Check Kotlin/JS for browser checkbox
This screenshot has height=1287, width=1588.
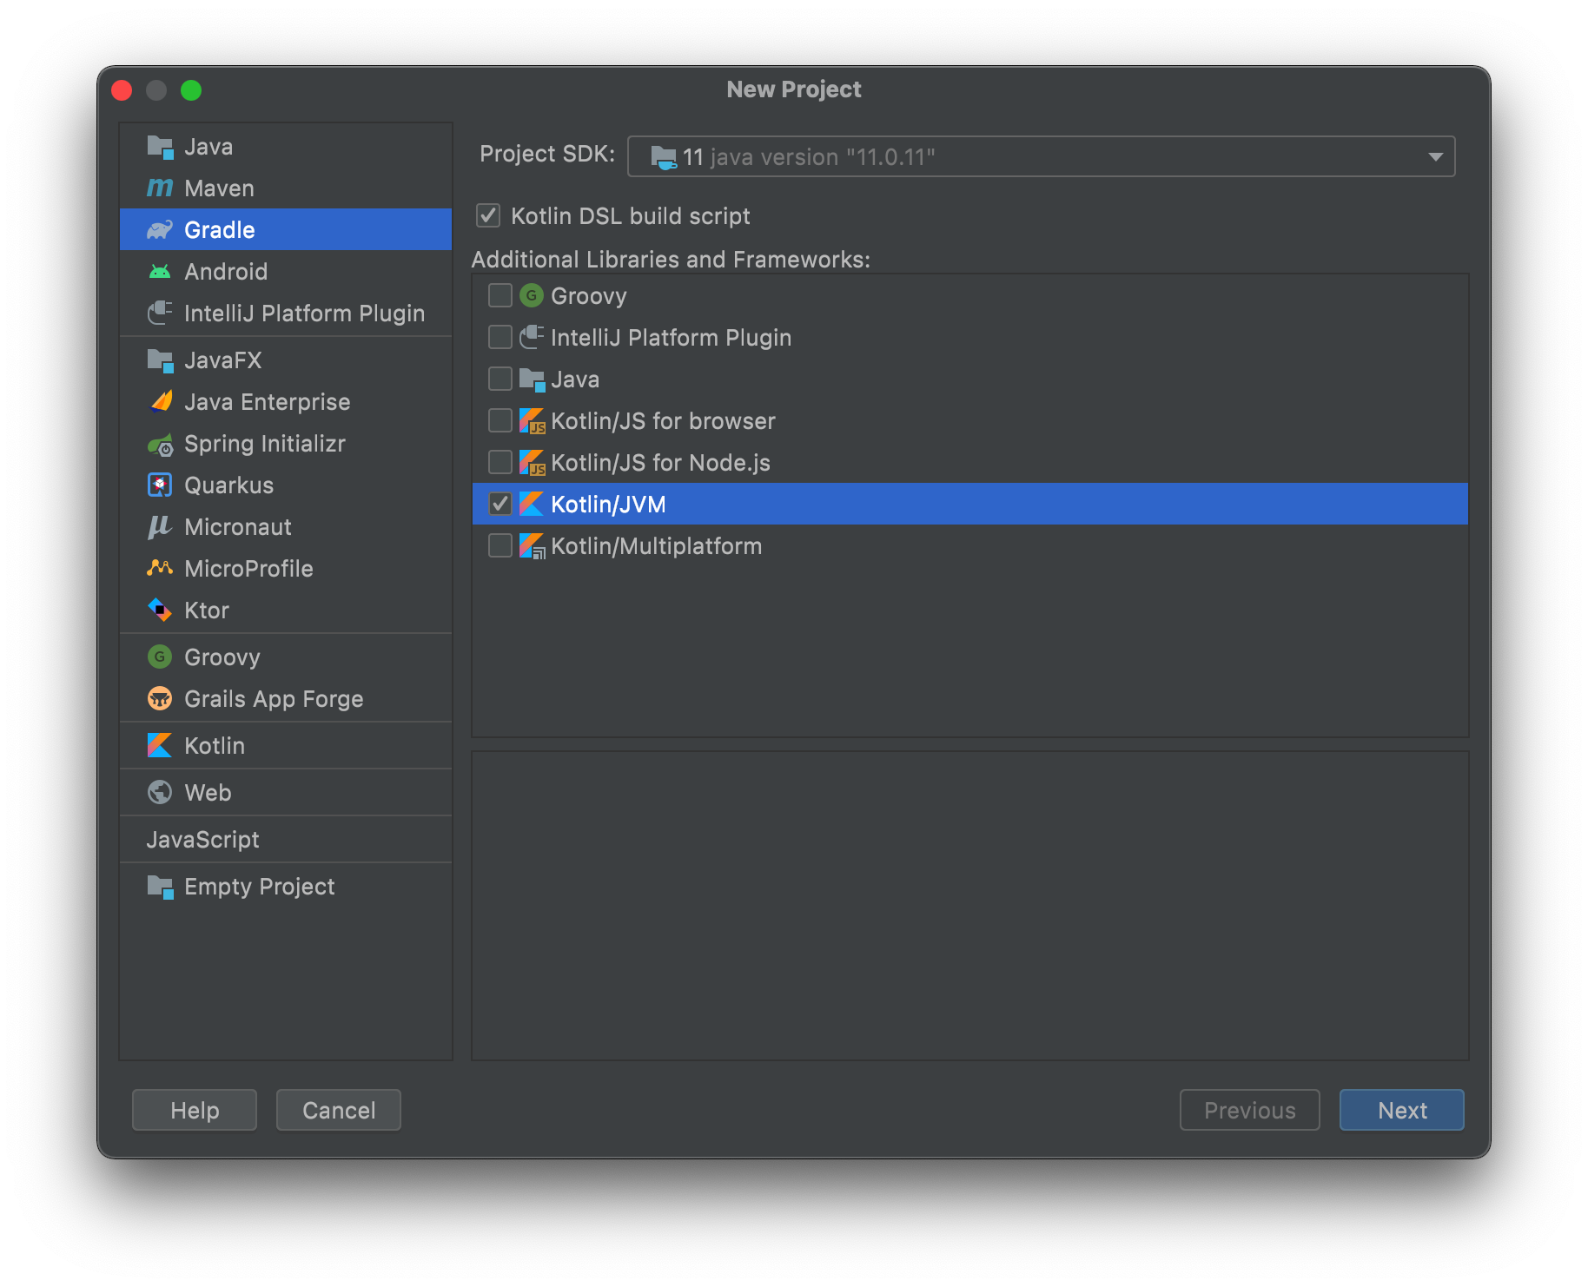500,420
